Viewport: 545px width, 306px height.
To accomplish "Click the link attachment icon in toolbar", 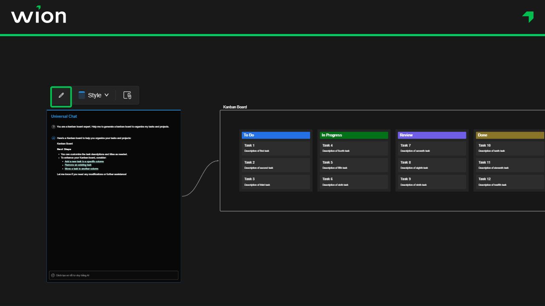I will click(127, 95).
